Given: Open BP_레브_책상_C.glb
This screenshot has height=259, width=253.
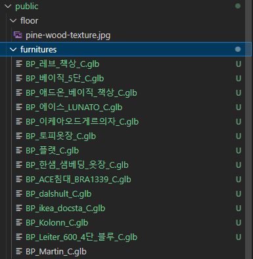Looking at the screenshot, I should pyautogui.click(x=62, y=64).
